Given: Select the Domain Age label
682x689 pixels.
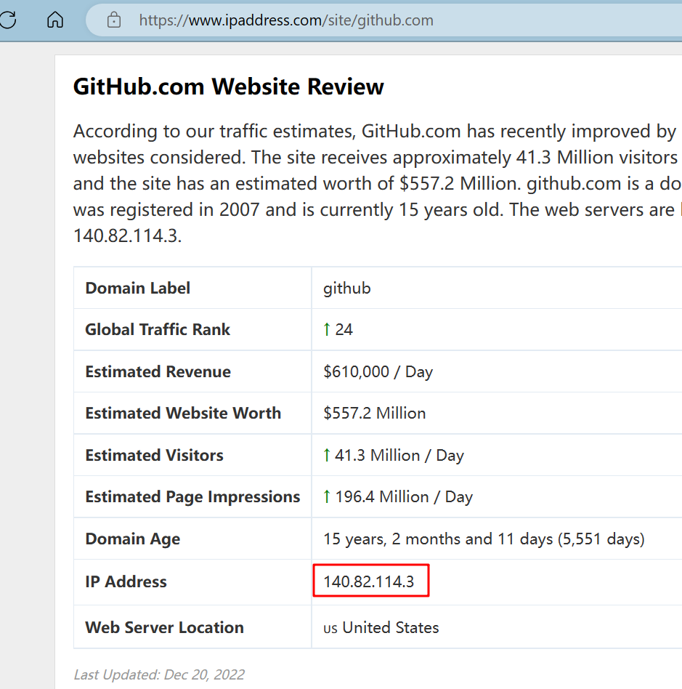Looking at the screenshot, I should (x=133, y=539).
